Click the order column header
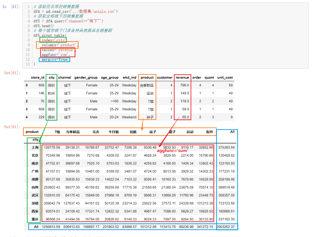 click(x=197, y=78)
